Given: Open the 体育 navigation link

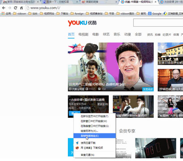Looking at the screenshot, I should point(176,35).
